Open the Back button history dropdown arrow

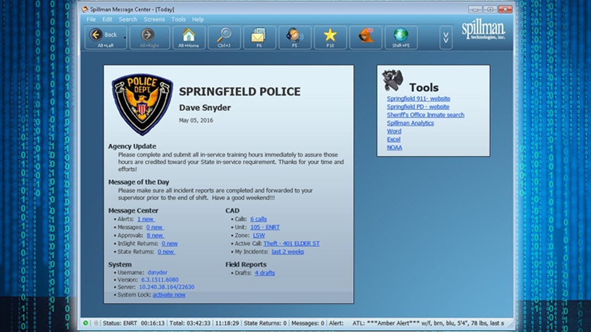[x=125, y=37]
